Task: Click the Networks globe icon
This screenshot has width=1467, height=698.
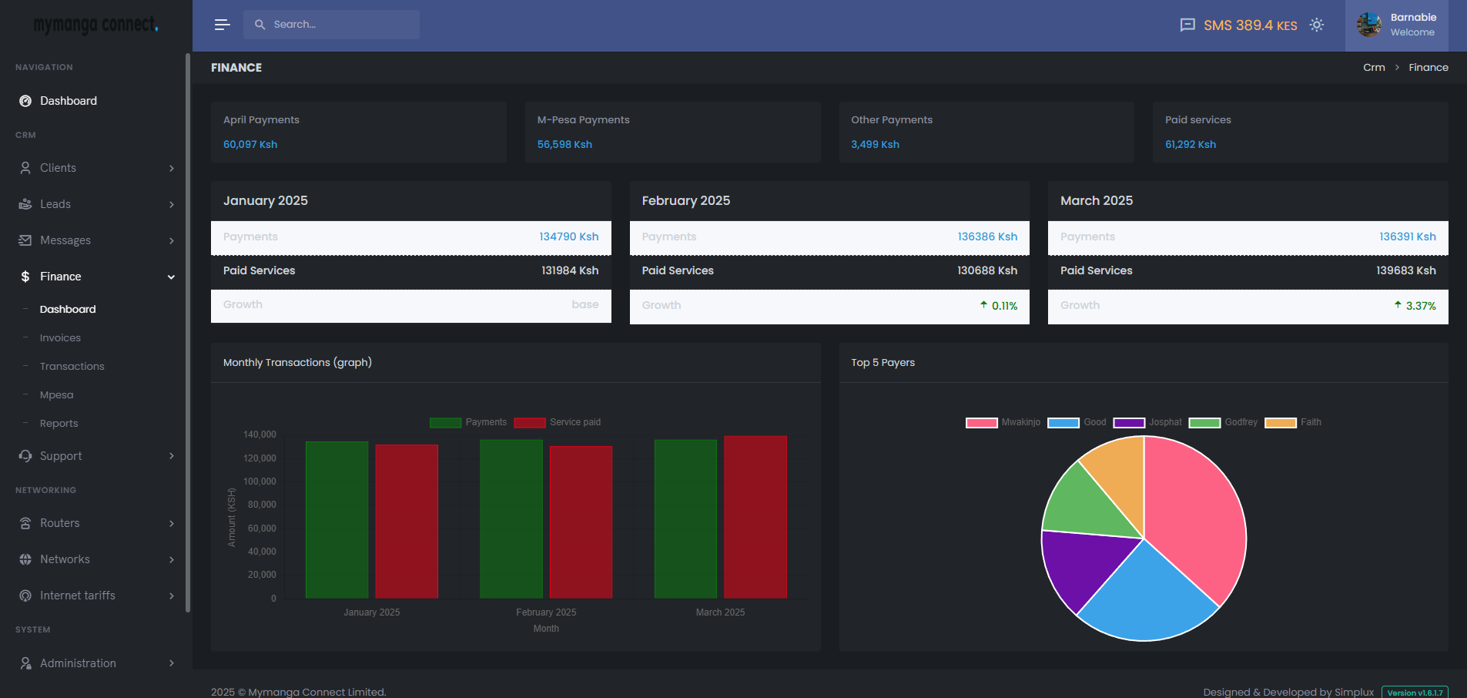Action: [25, 559]
